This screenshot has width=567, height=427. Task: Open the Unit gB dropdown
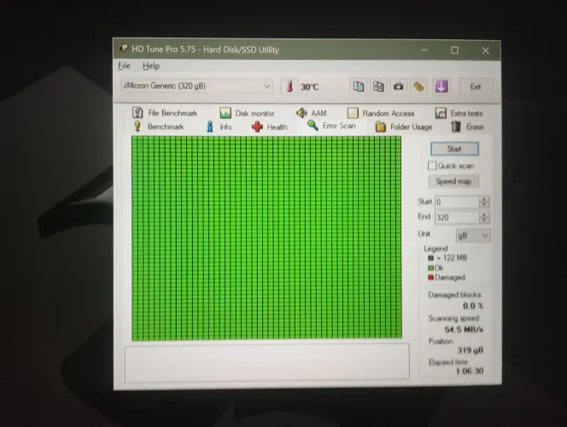coord(484,236)
